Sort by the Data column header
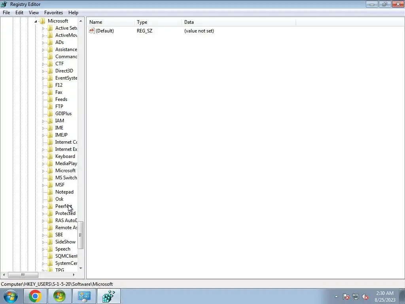 (x=238, y=22)
